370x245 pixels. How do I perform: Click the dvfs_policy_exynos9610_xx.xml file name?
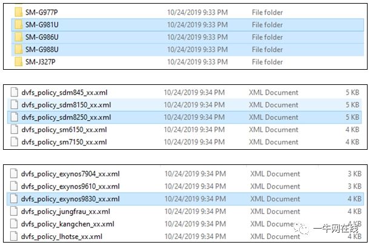pos(70,186)
